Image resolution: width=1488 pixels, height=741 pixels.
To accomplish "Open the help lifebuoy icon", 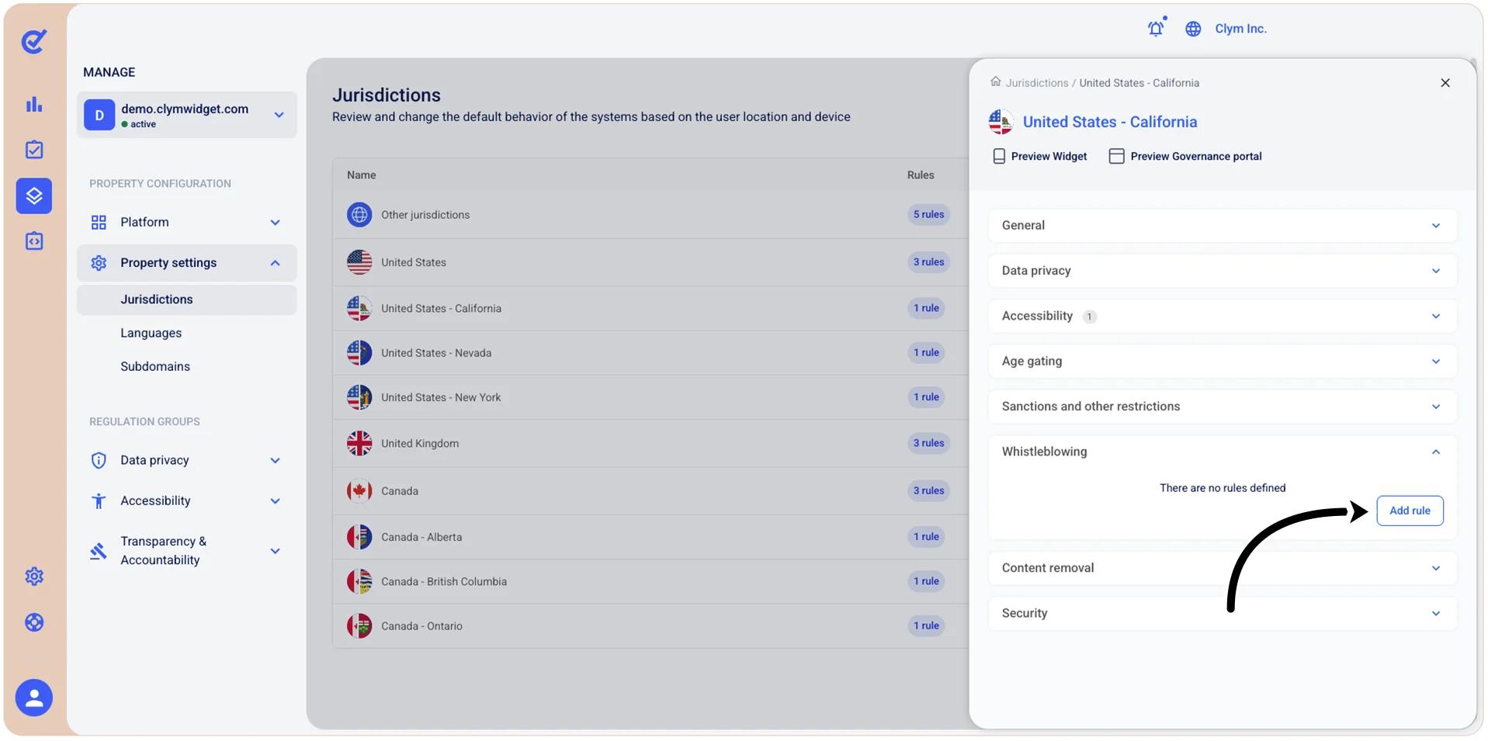I will click(x=34, y=622).
